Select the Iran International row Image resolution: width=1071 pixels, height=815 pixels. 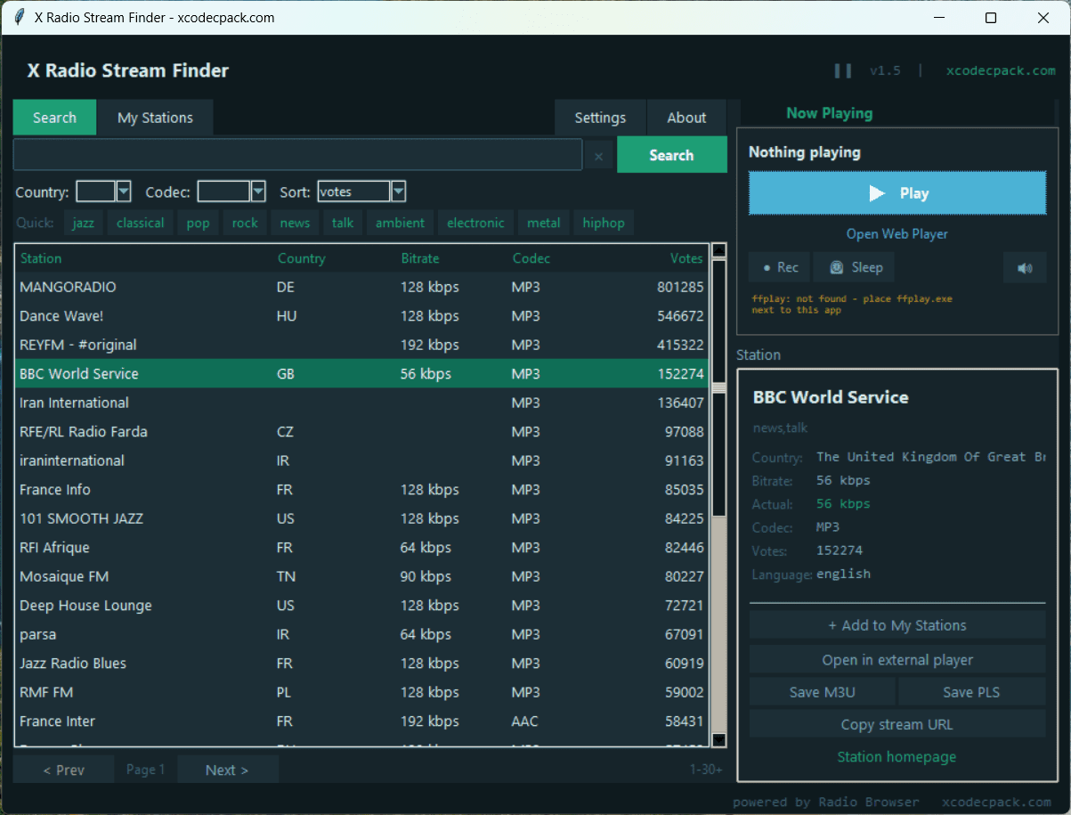(x=362, y=403)
